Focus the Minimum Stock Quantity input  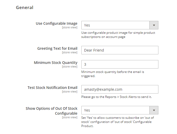tap(120, 64)
